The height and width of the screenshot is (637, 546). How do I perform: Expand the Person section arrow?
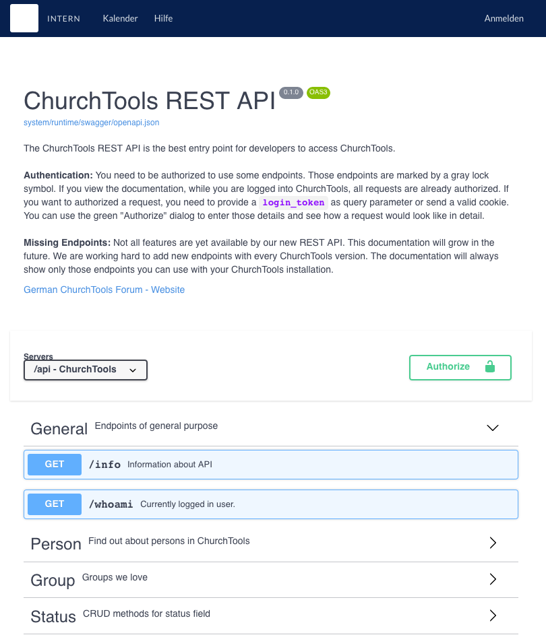tap(493, 543)
